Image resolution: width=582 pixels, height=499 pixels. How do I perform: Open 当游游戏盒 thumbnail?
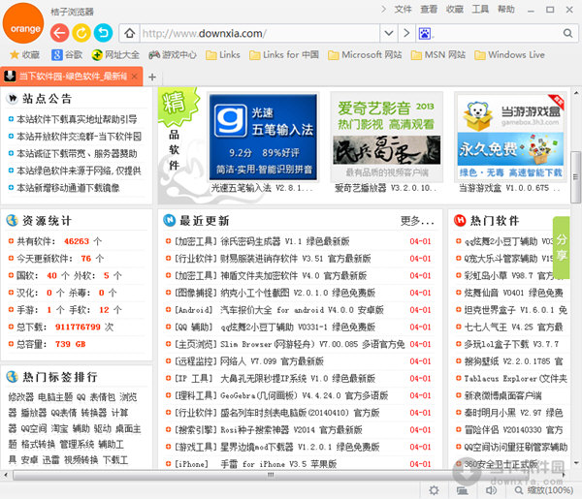(510, 138)
